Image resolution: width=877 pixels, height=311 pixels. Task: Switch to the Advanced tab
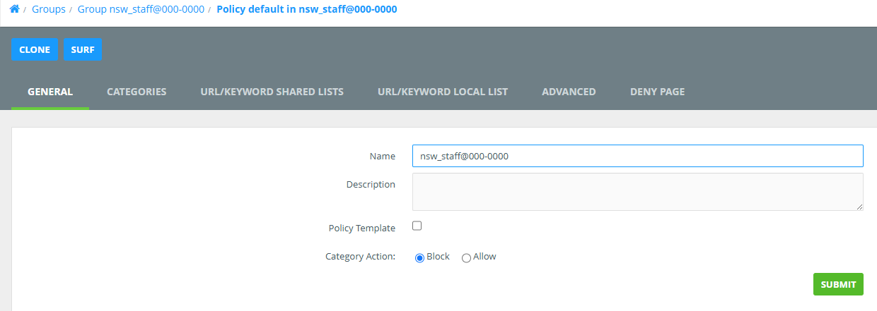pyautogui.click(x=569, y=92)
